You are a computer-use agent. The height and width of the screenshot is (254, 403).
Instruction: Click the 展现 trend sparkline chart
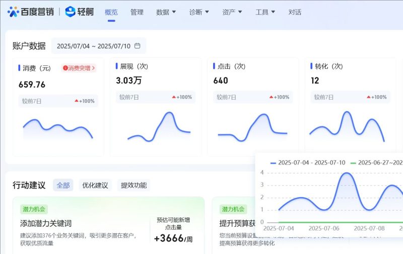pos(159,127)
